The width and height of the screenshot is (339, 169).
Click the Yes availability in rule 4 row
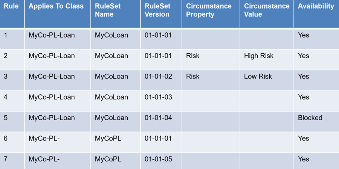click(x=304, y=97)
